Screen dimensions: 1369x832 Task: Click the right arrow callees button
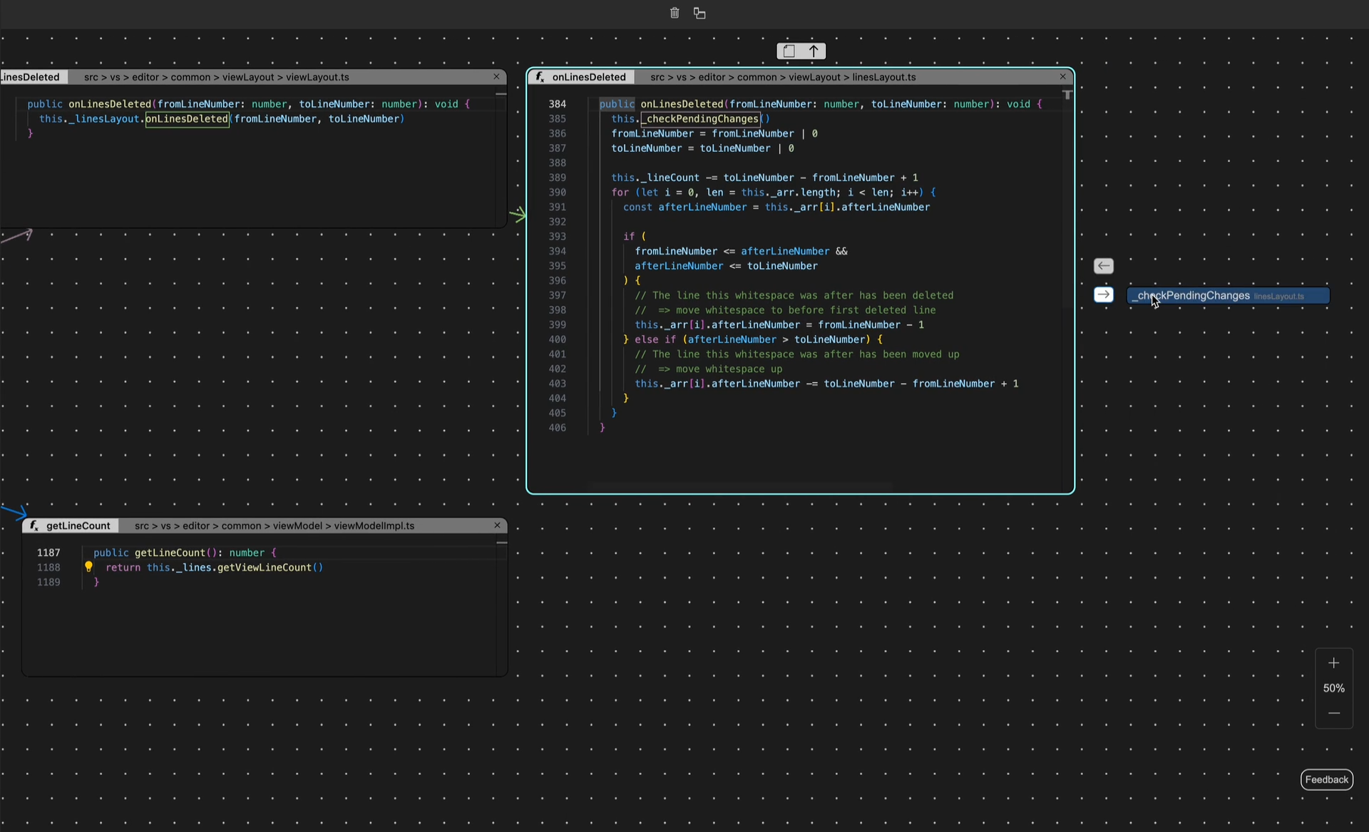pos(1103,295)
